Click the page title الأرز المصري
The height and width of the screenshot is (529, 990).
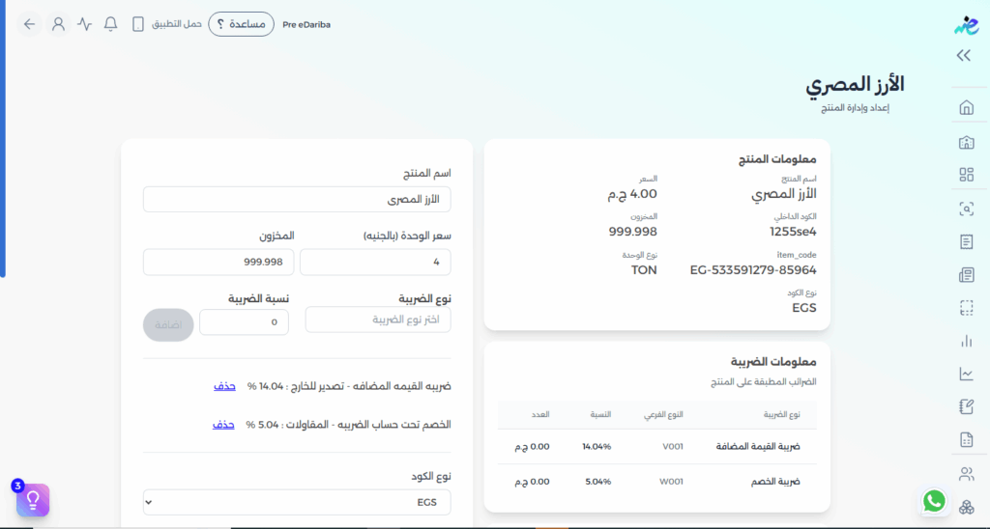(855, 85)
